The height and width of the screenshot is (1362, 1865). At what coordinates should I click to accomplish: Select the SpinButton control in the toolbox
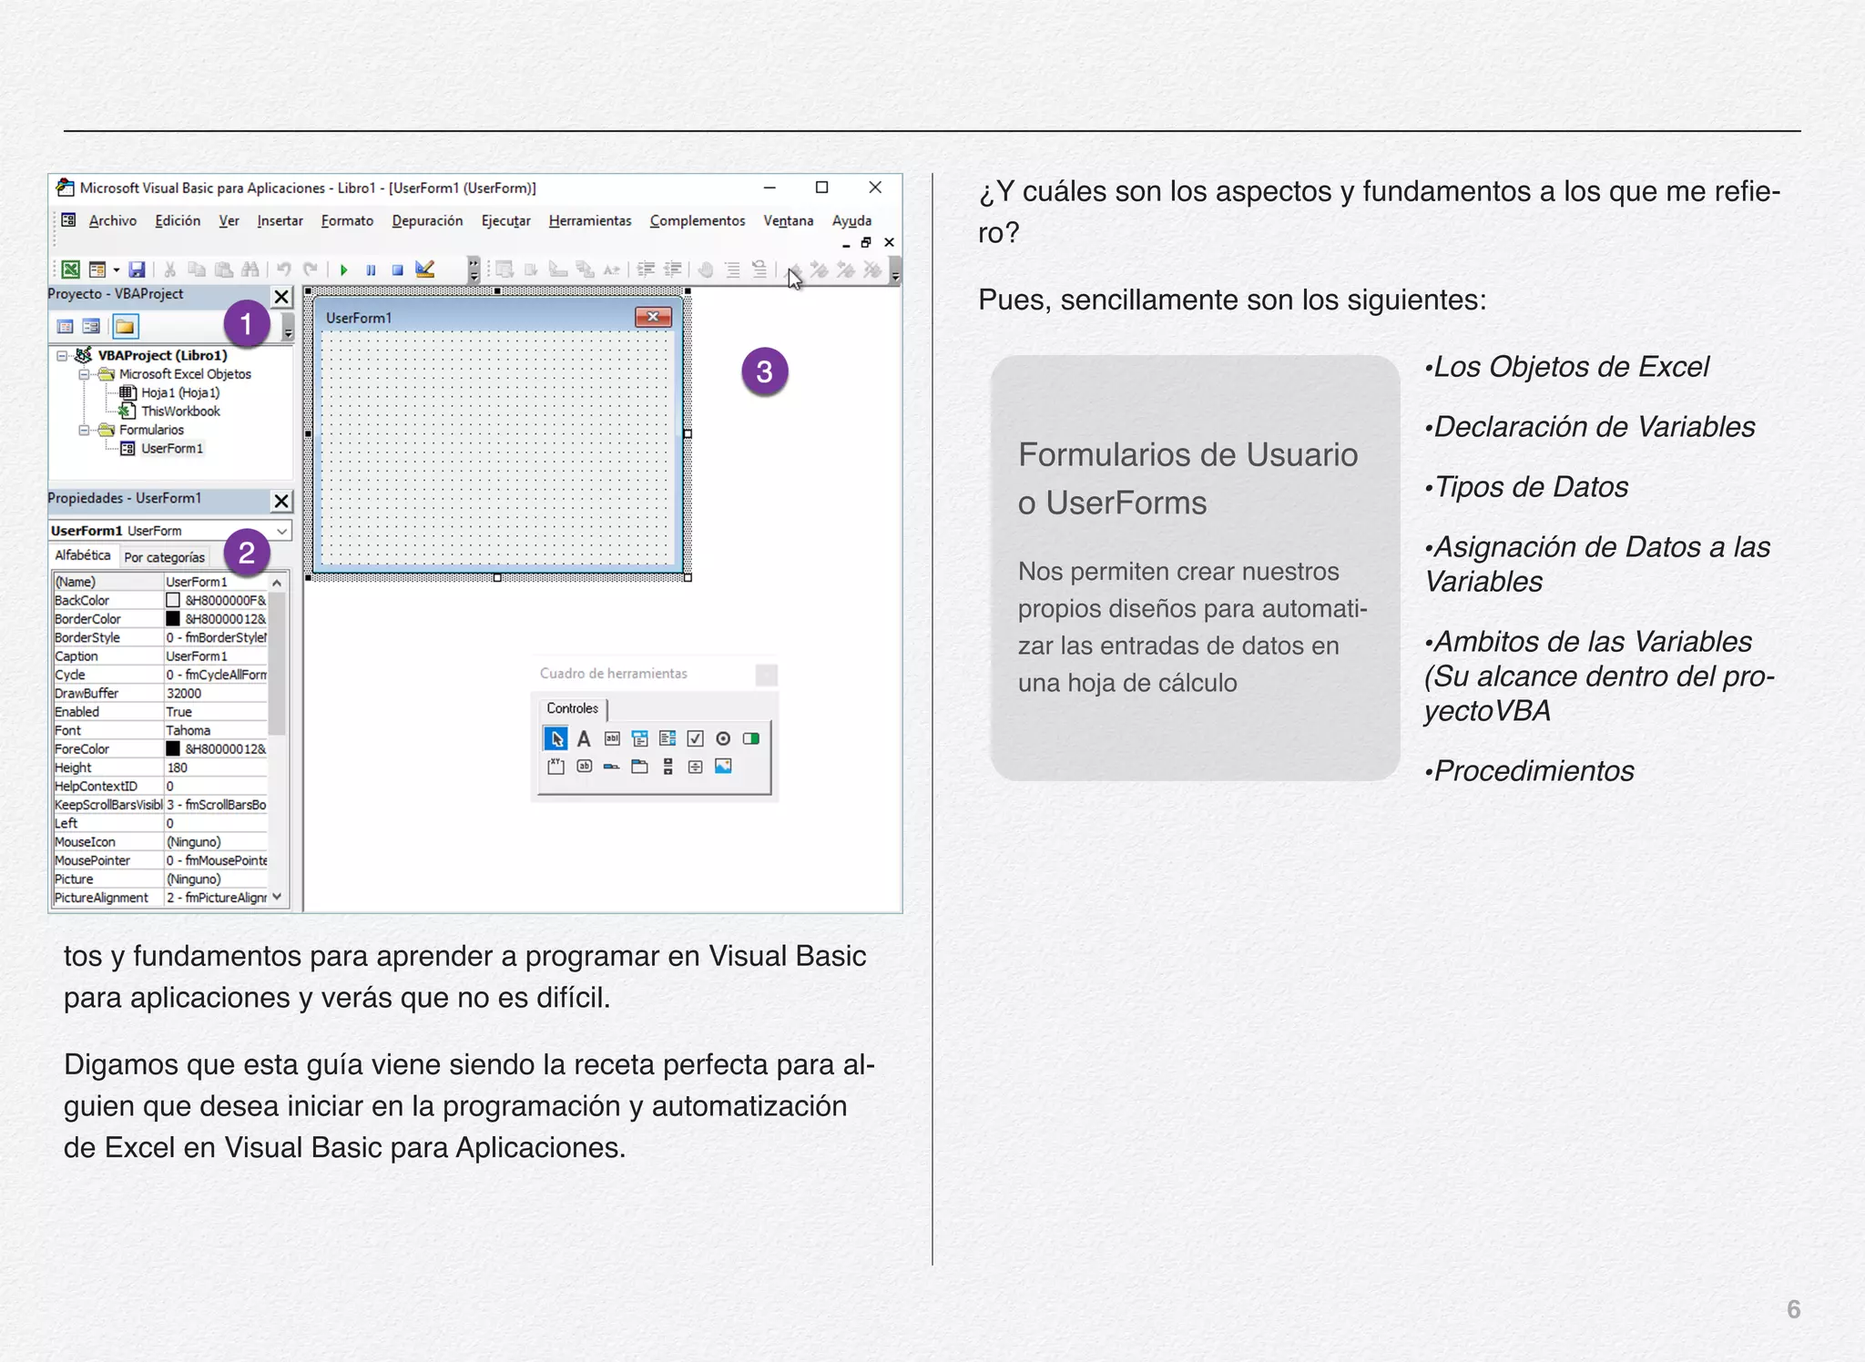pos(695,767)
